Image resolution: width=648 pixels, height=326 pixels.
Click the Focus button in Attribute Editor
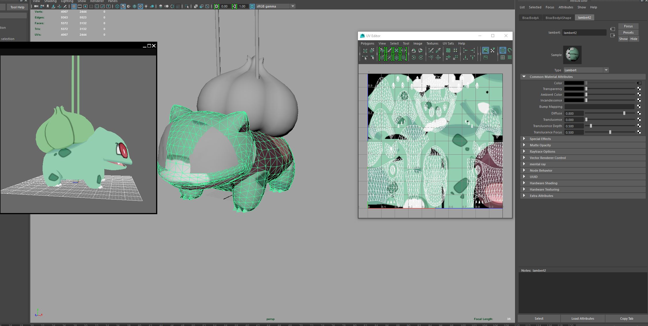(628, 26)
